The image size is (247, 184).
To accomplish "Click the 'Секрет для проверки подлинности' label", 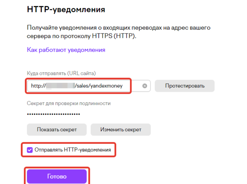I will point(69,103).
